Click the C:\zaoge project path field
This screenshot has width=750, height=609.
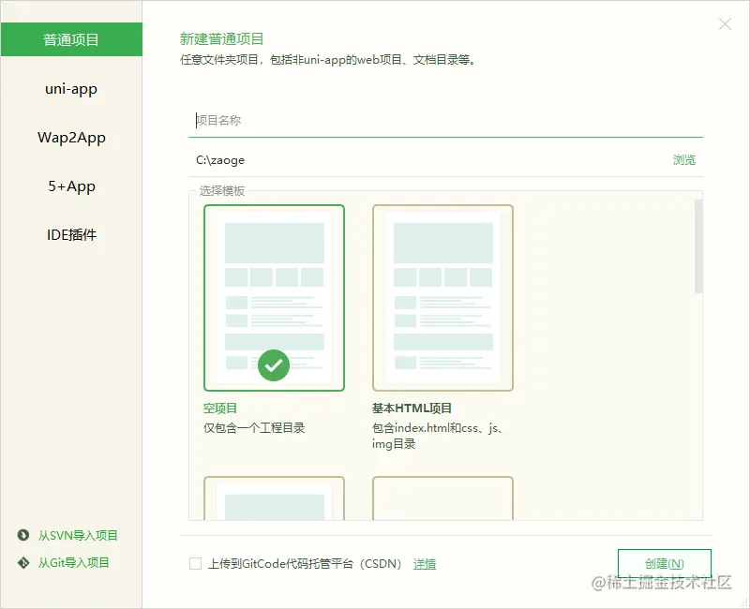pos(428,160)
